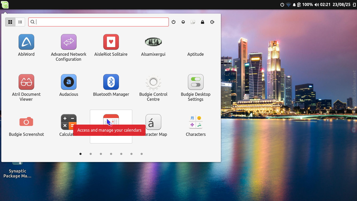Go to the last page dot

tap(142, 154)
